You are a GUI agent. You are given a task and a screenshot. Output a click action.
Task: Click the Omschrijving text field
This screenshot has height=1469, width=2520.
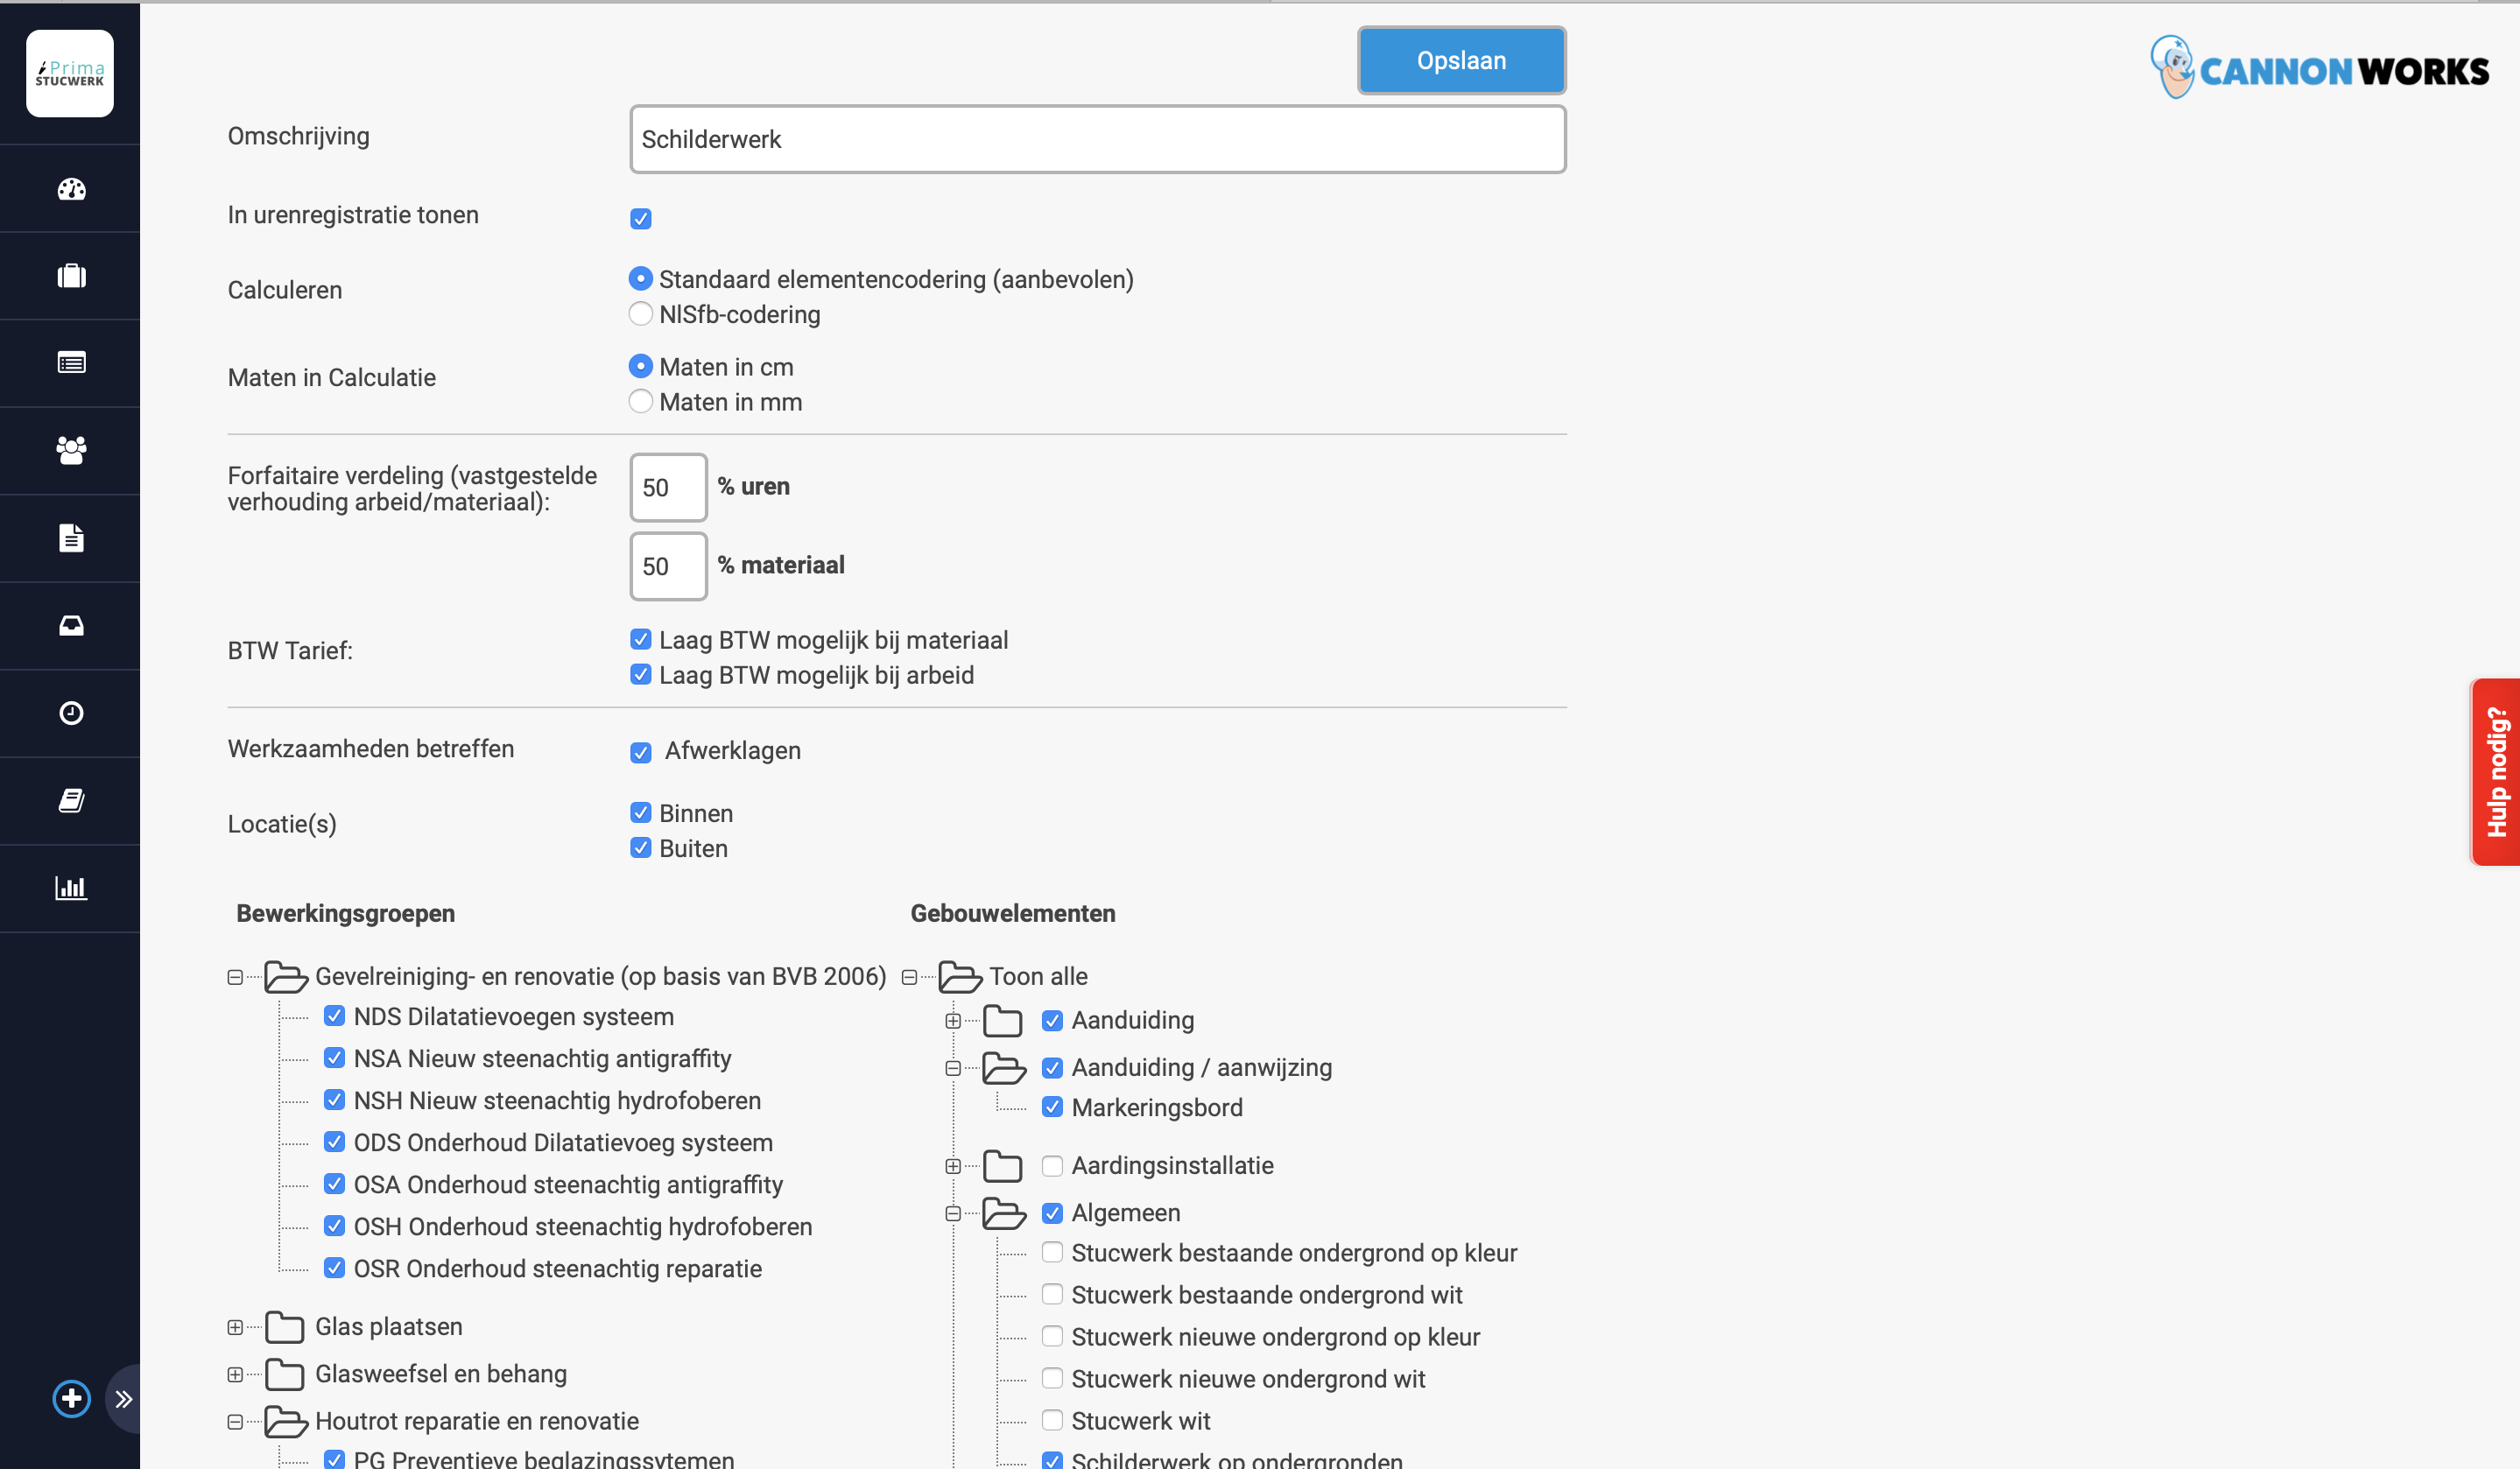1097,140
